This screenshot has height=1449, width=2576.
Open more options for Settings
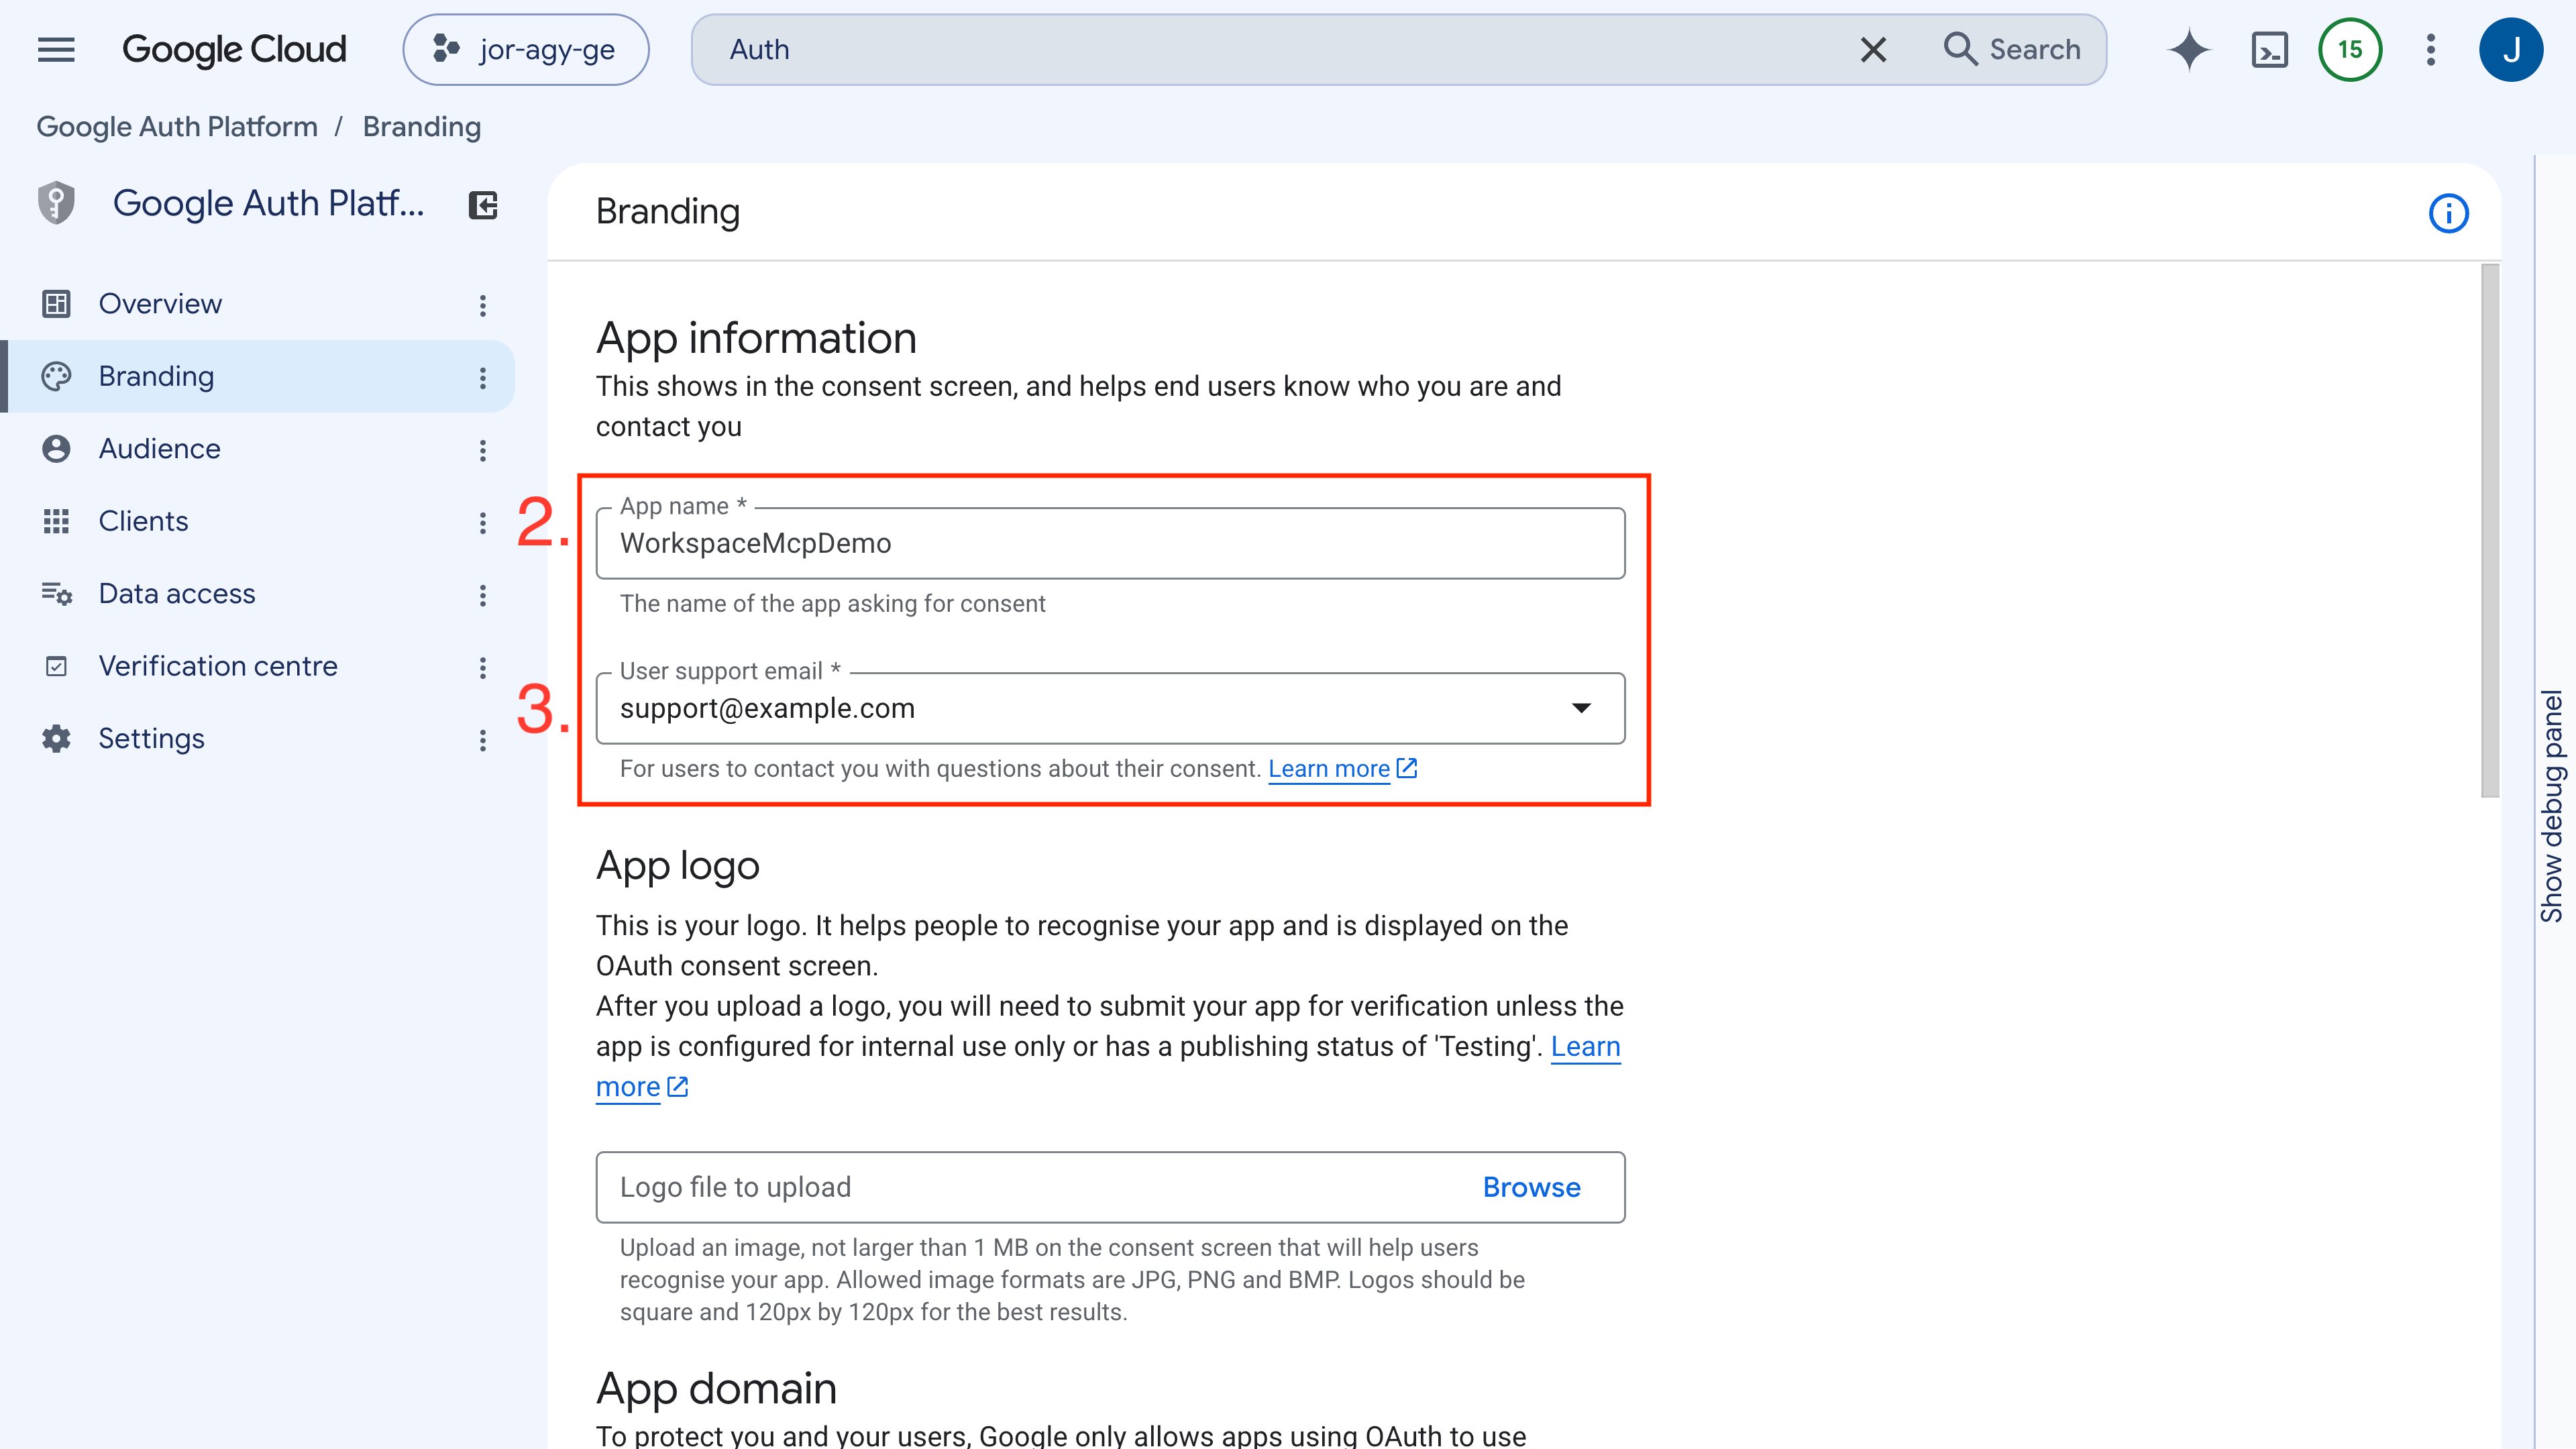coord(483,740)
